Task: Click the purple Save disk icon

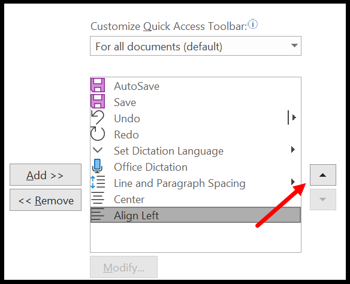Action: 98,101
